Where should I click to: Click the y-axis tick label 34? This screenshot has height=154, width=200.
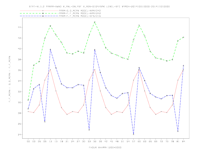coord(19,81)
